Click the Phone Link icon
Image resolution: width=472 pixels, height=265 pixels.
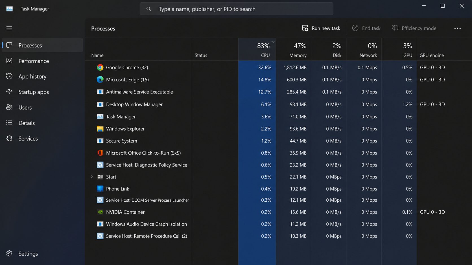pyautogui.click(x=100, y=189)
